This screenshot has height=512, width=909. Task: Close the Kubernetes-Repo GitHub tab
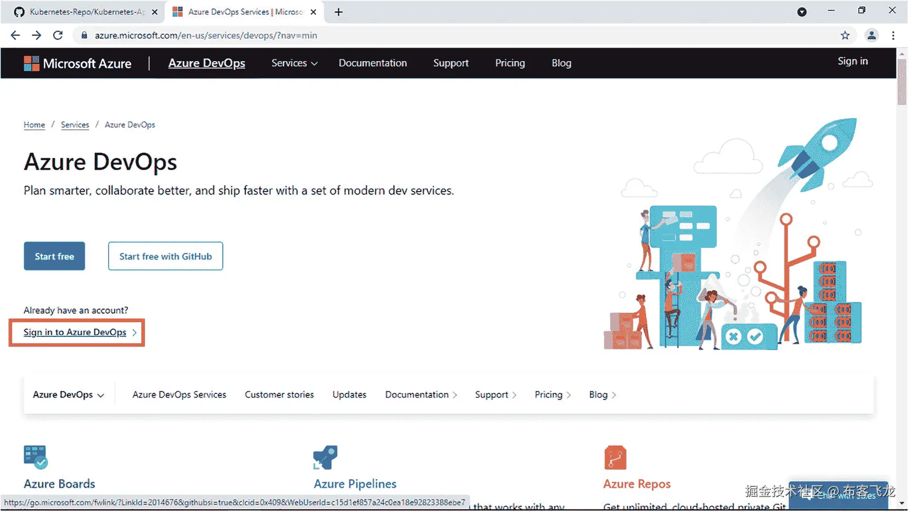(x=154, y=12)
